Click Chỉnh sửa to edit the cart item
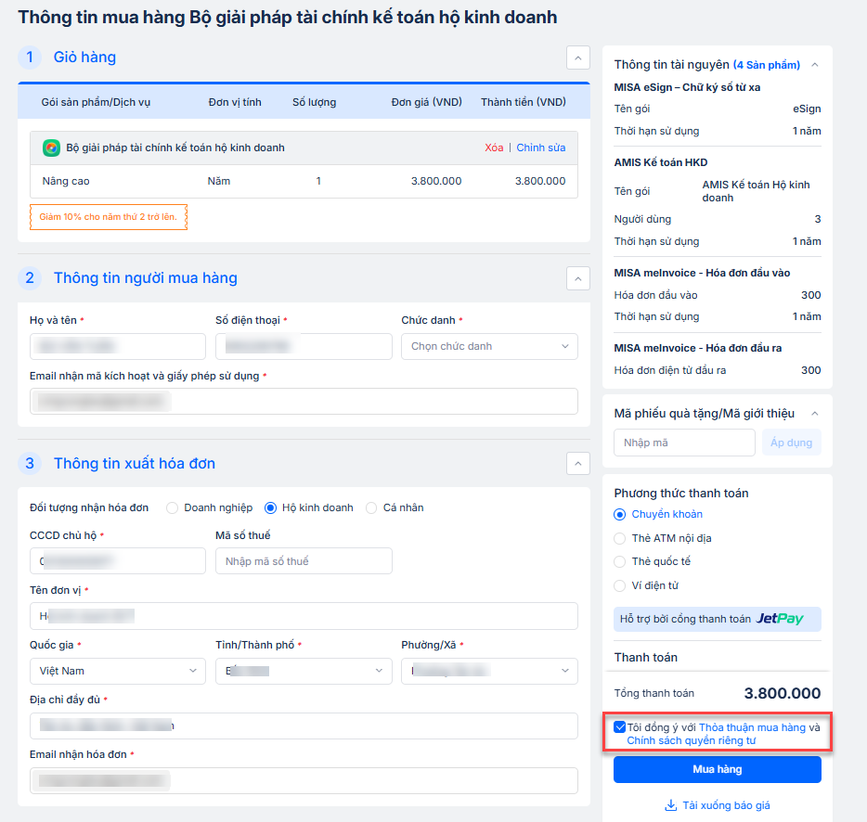The image size is (867, 822). [540, 148]
